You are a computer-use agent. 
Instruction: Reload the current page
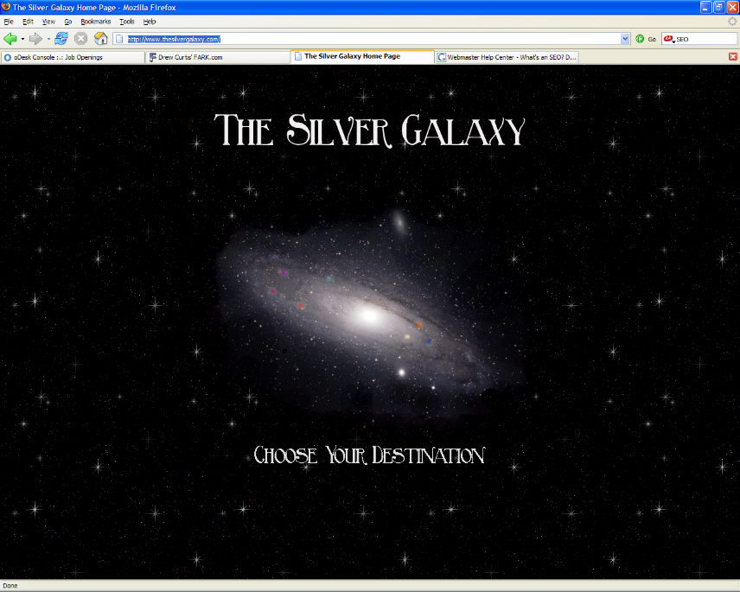(x=61, y=39)
